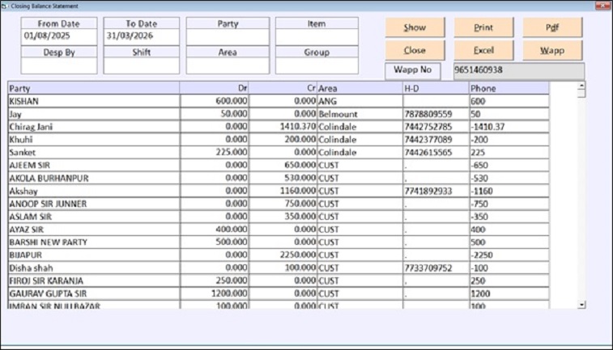Focus the Party filter input
This screenshot has height=350, width=613.
coord(228,37)
